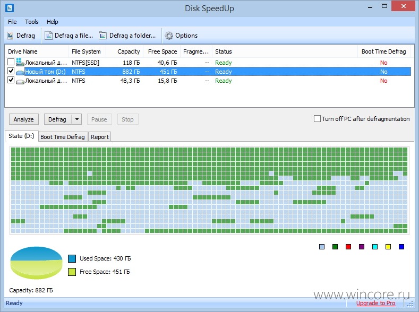Click the drive icon of Новый том (D:)
The height and width of the screenshot is (312, 419).
20,72
